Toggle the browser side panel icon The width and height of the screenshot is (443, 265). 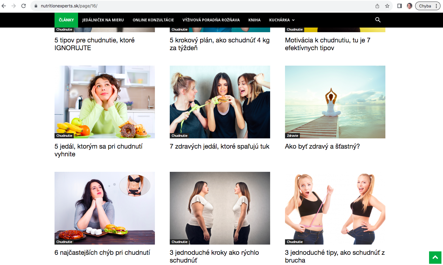coord(400,6)
